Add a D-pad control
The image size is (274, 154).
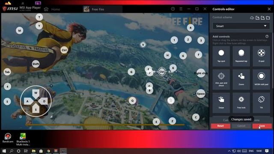(x=261, y=56)
